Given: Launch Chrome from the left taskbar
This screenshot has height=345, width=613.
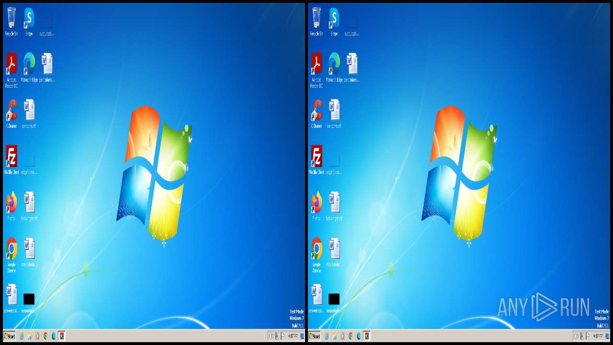Looking at the screenshot, I should tap(45, 336).
